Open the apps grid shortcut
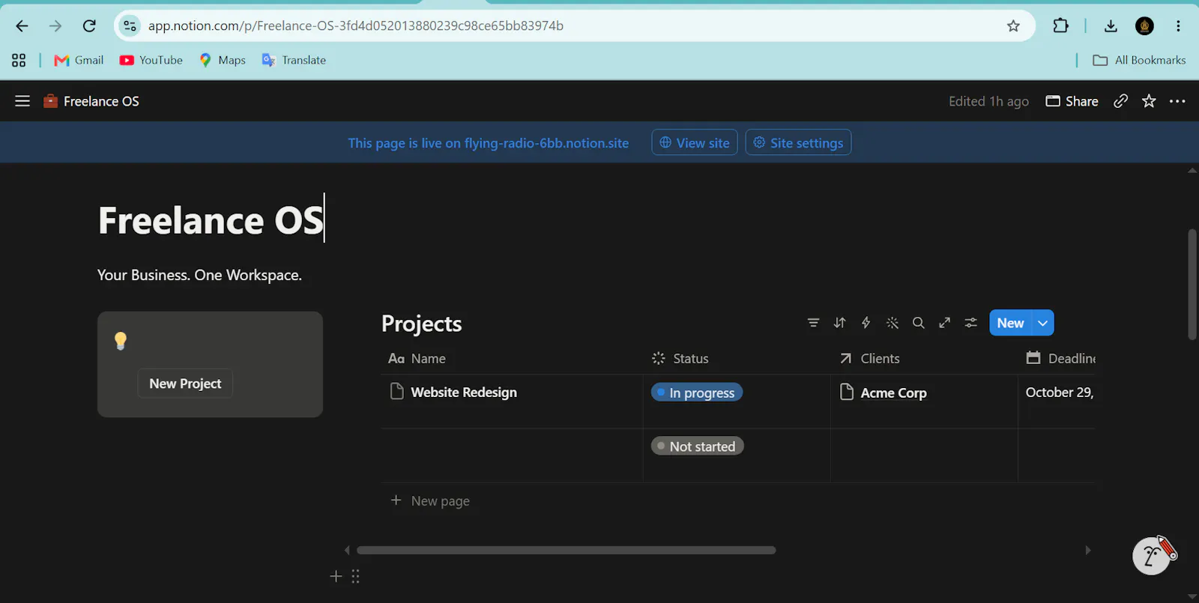This screenshot has height=603, width=1199. pyautogui.click(x=19, y=60)
